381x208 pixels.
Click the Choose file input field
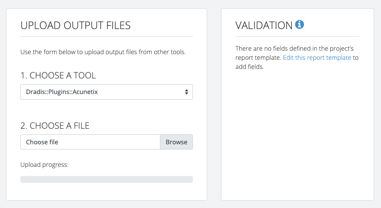point(90,142)
